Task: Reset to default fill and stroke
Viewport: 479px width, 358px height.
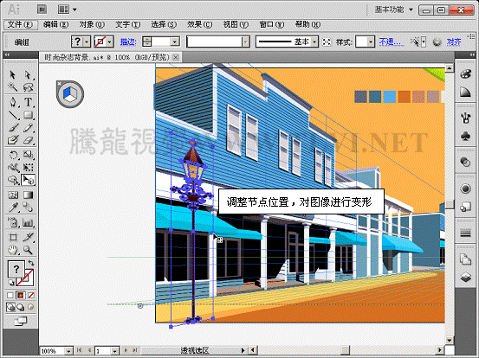Action: (10, 283)
